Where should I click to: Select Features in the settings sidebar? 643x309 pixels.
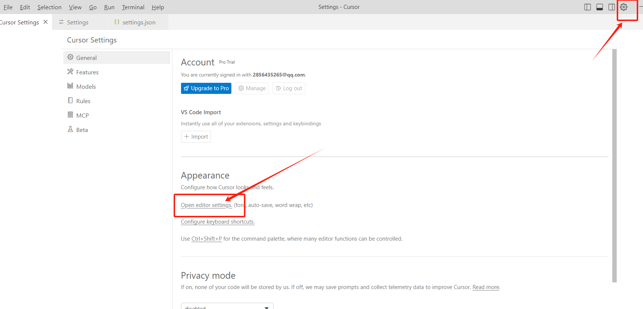pyautogui.click(x=117, y=72)
